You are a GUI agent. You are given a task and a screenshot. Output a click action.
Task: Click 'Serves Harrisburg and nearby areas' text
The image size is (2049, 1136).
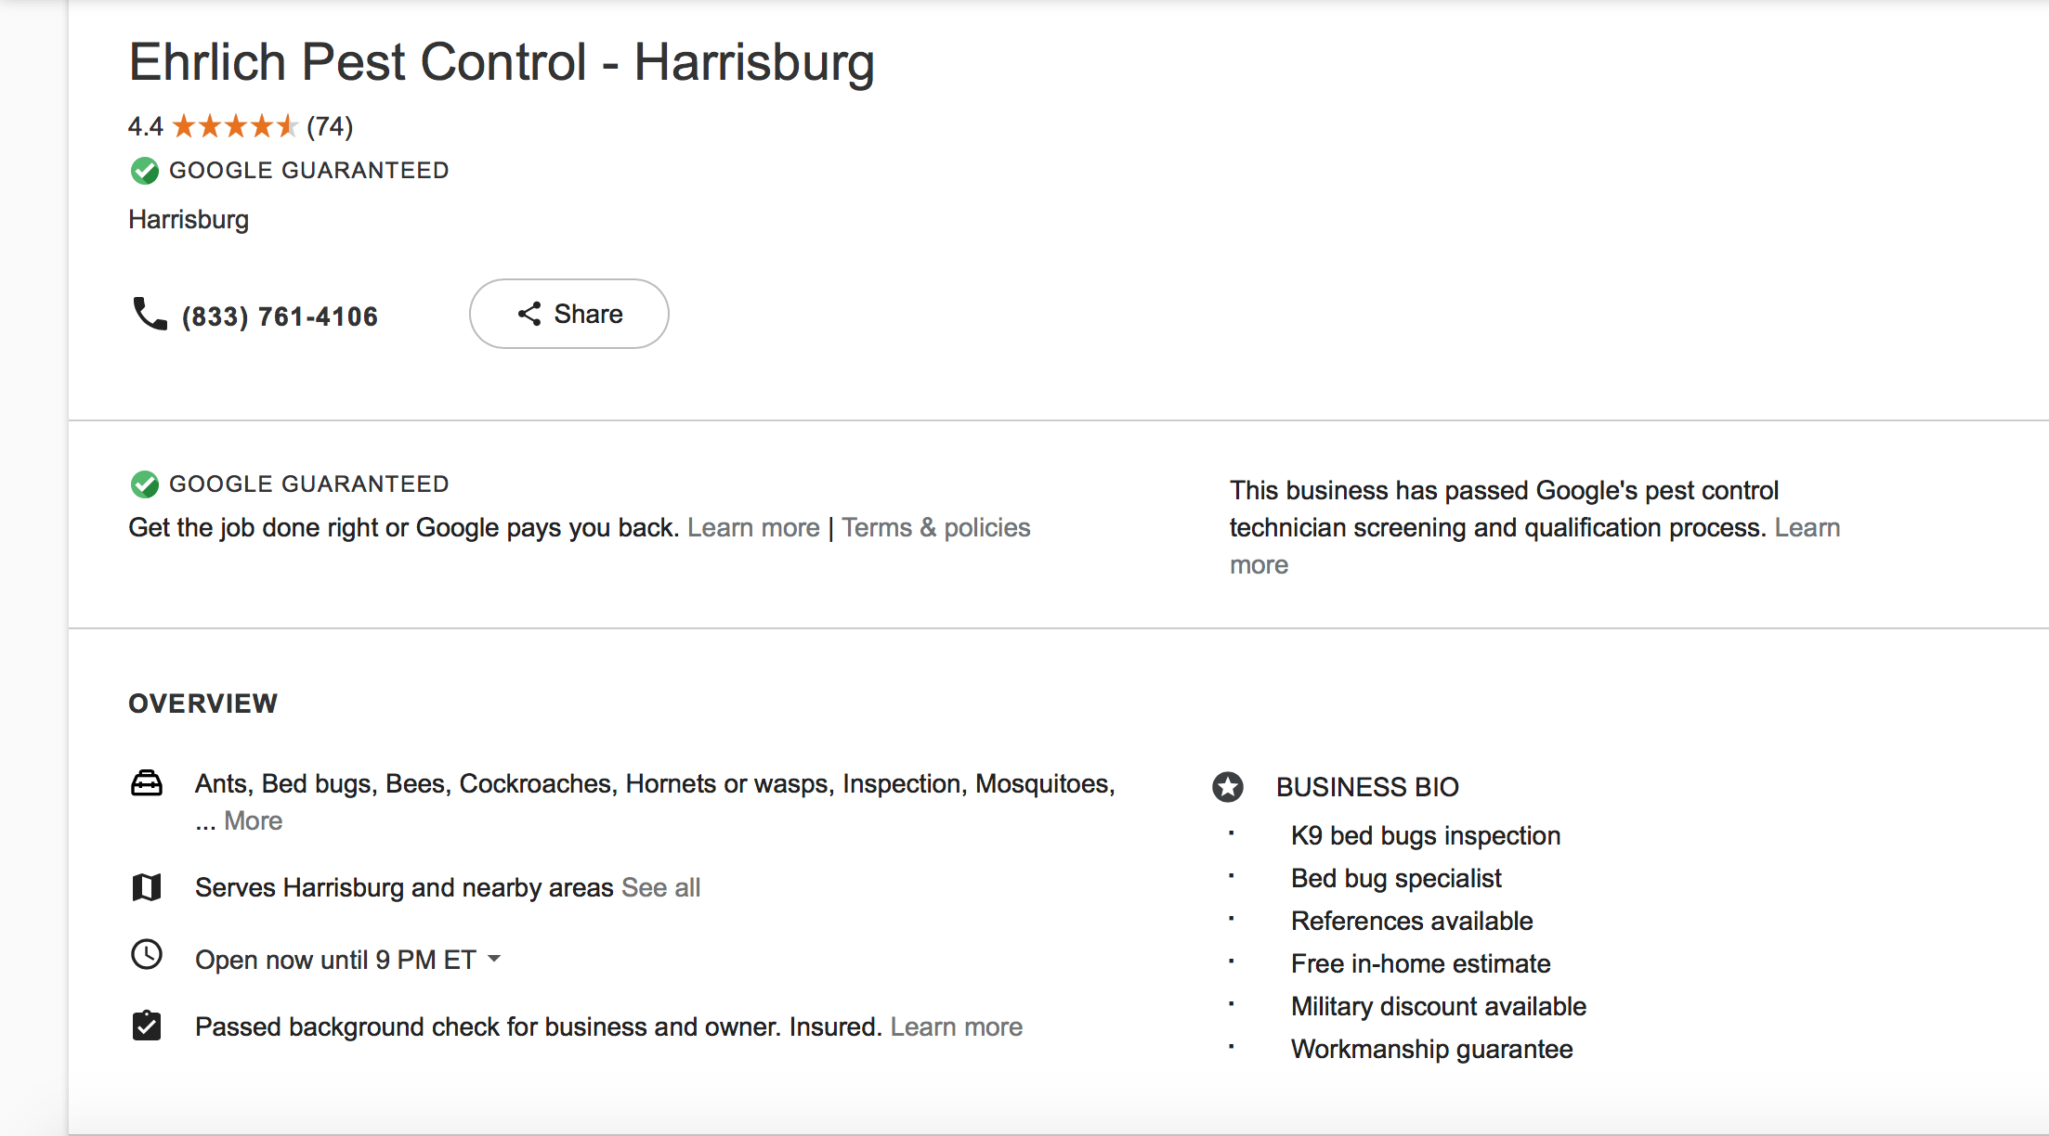tap(404, 887)
